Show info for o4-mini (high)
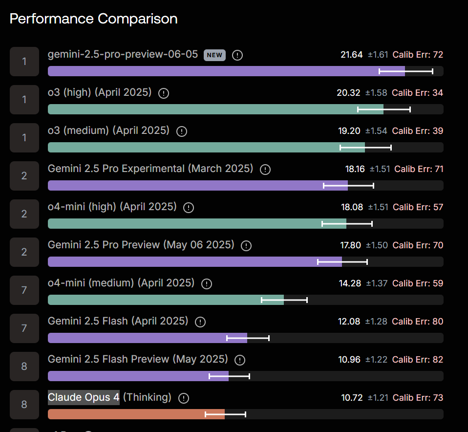 (x=189, y=208)
